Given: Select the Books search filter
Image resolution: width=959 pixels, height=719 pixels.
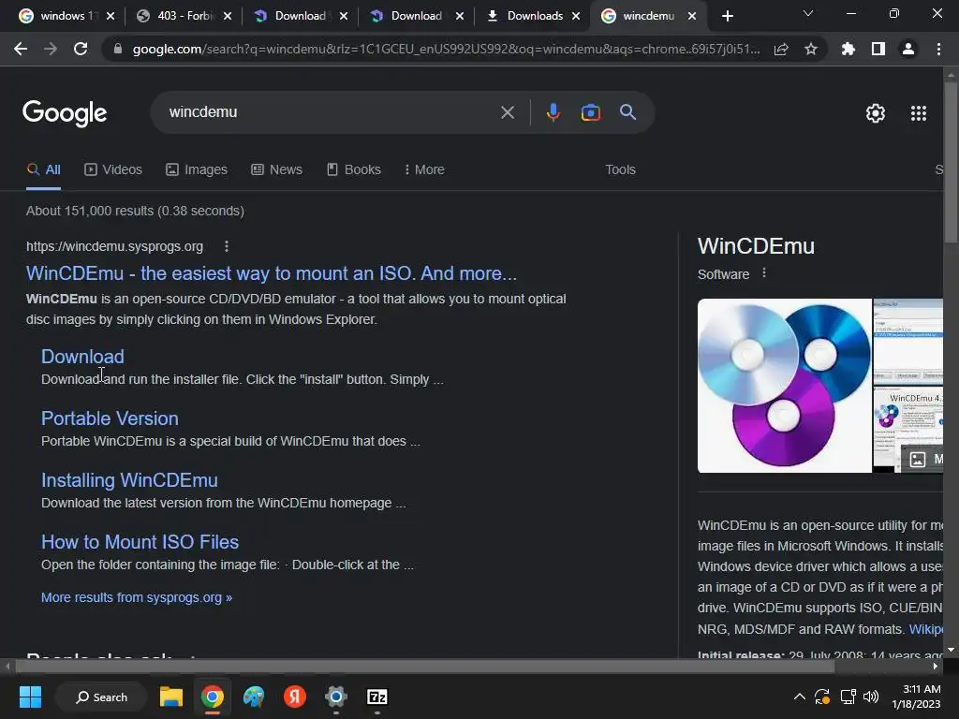Looking at the screenshot, I should [x=354, y=169].
